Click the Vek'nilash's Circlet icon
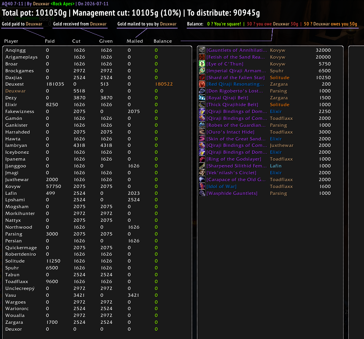Image resolution: width=364 pixels, height=339 pixels. tap(202, 173)
